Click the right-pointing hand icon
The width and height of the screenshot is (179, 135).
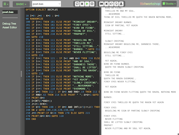pos(111,4)
